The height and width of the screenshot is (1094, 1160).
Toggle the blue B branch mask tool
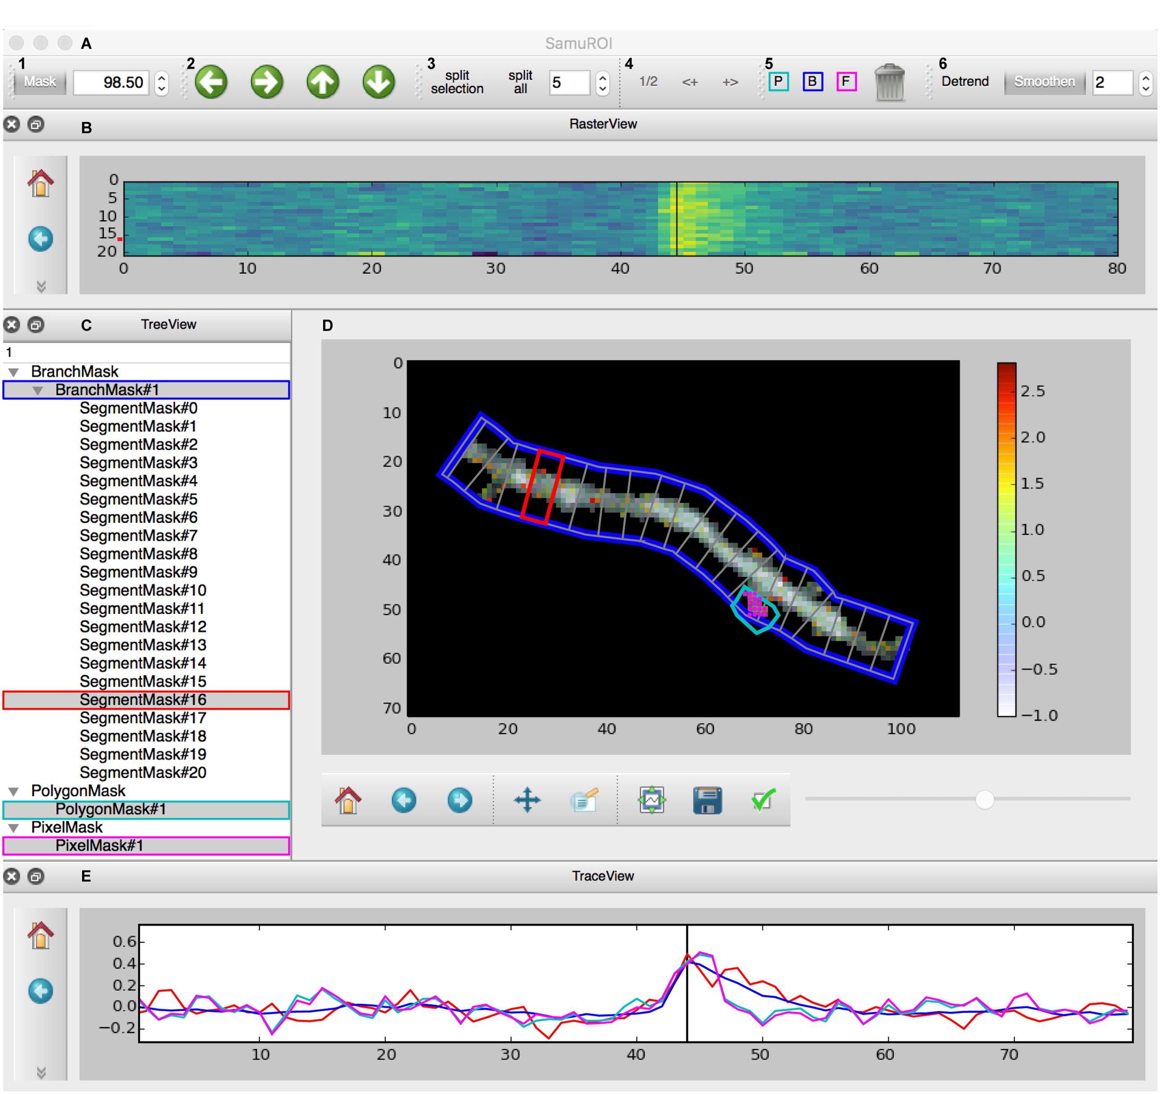[x=812, y=81]
